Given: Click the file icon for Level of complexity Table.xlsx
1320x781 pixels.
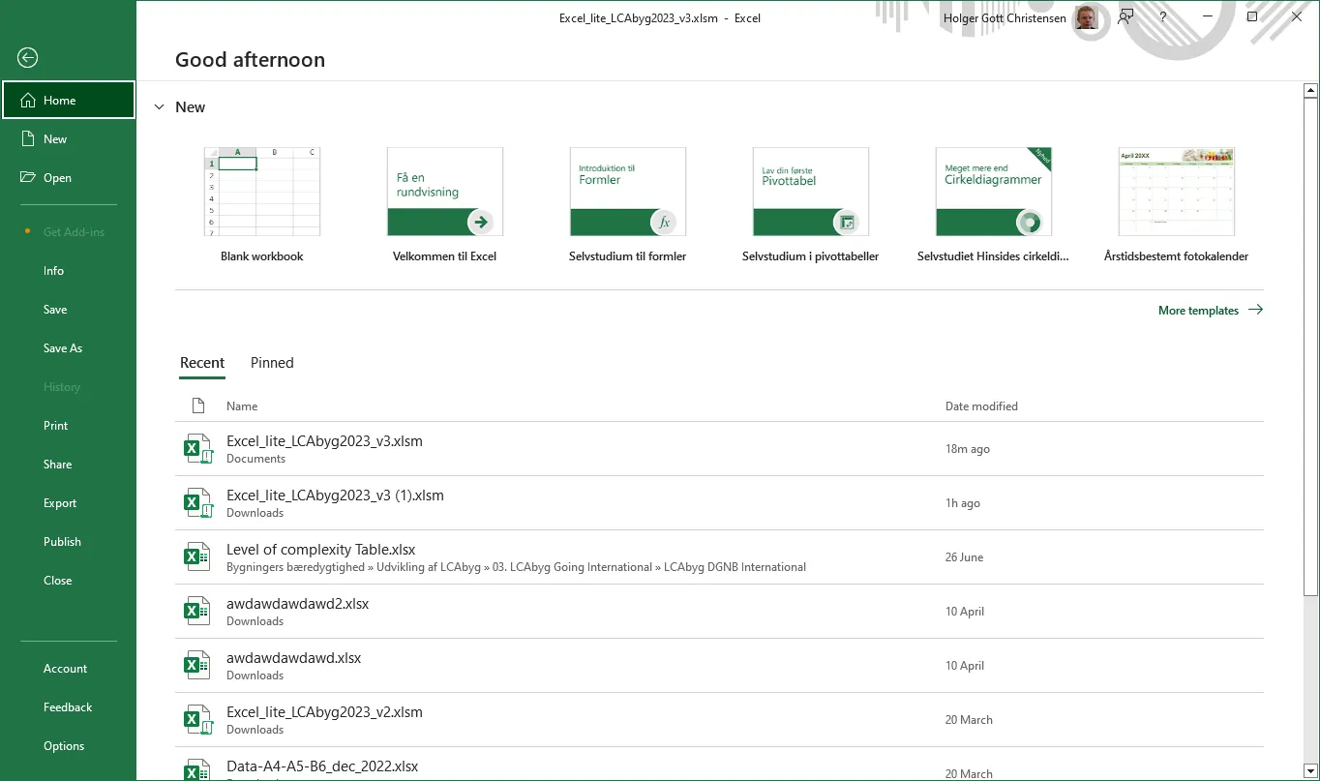Looking at the screenshot, I should pos(197,557).
